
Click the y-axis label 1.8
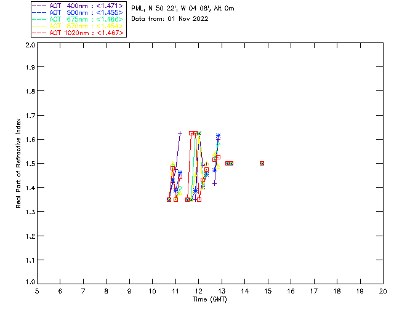[30, 91]
